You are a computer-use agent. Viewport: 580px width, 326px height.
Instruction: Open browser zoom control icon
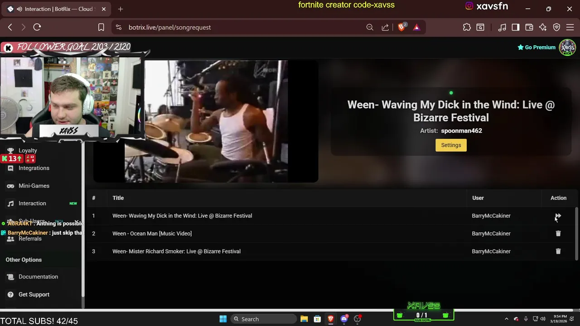click(x=370, y=27)
